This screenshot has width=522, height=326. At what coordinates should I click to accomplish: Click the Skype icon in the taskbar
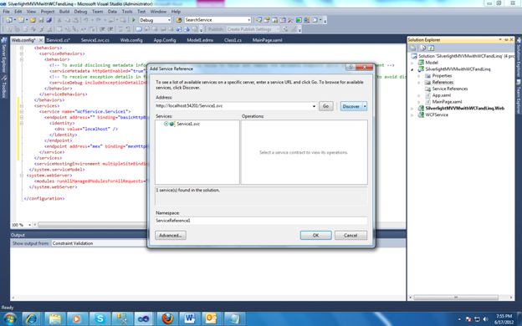100,318
